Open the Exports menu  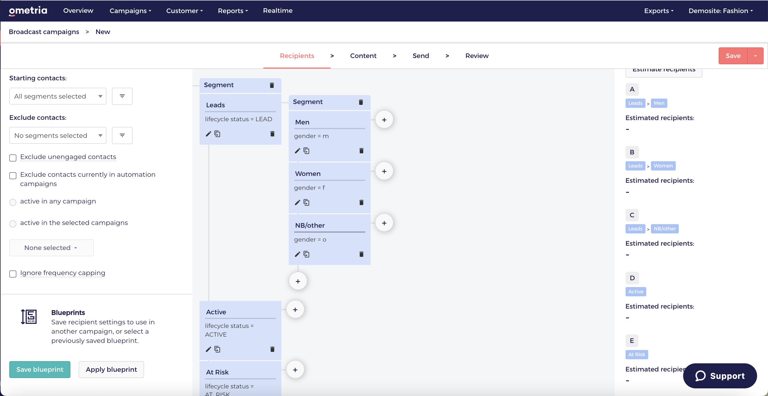pyautogui.click(x=659, y=11)
